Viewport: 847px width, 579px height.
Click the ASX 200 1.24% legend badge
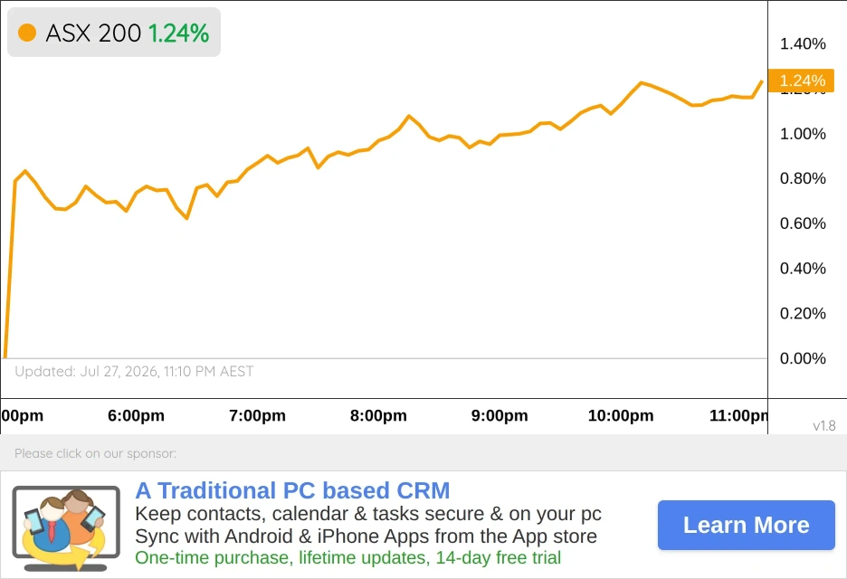point(114,33)
